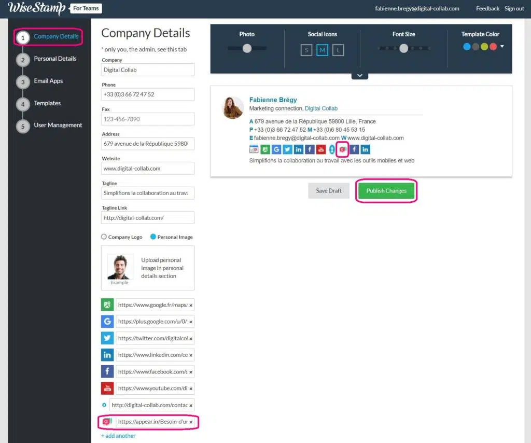The image size is (531, 443).
Task: Click the YouTube icon in the signature preview
Action: [320, 149]
